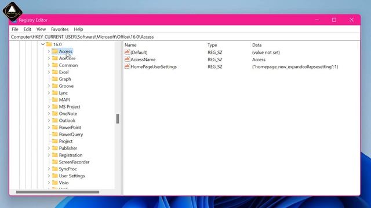371x208 pixels.
Task: Expand the Excel key
Action: (49, 72)
